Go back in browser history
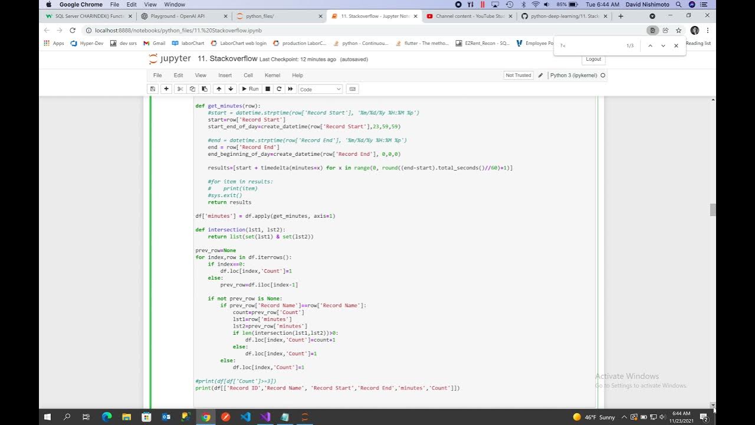755x425 pixels. point(47,30)
